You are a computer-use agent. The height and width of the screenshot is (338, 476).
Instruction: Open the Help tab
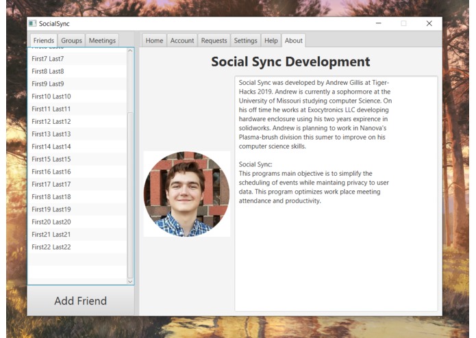(x=271, y=40)
